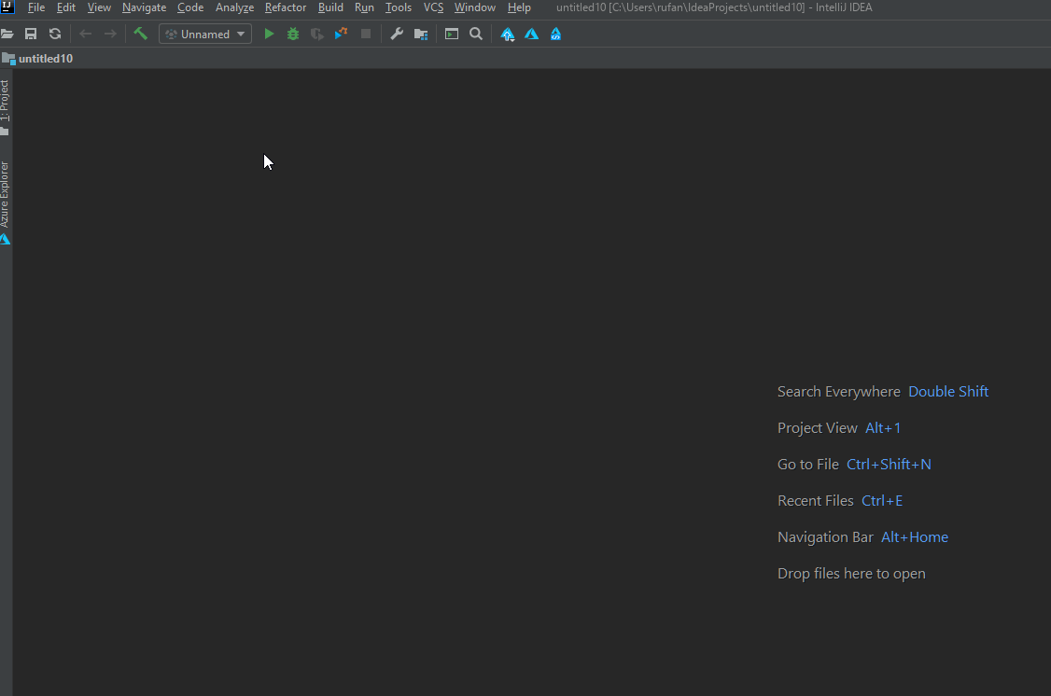Open Project Structure dialog icon
The image size is (1051, 696).
pyautogui.click(x=420, y=34)
